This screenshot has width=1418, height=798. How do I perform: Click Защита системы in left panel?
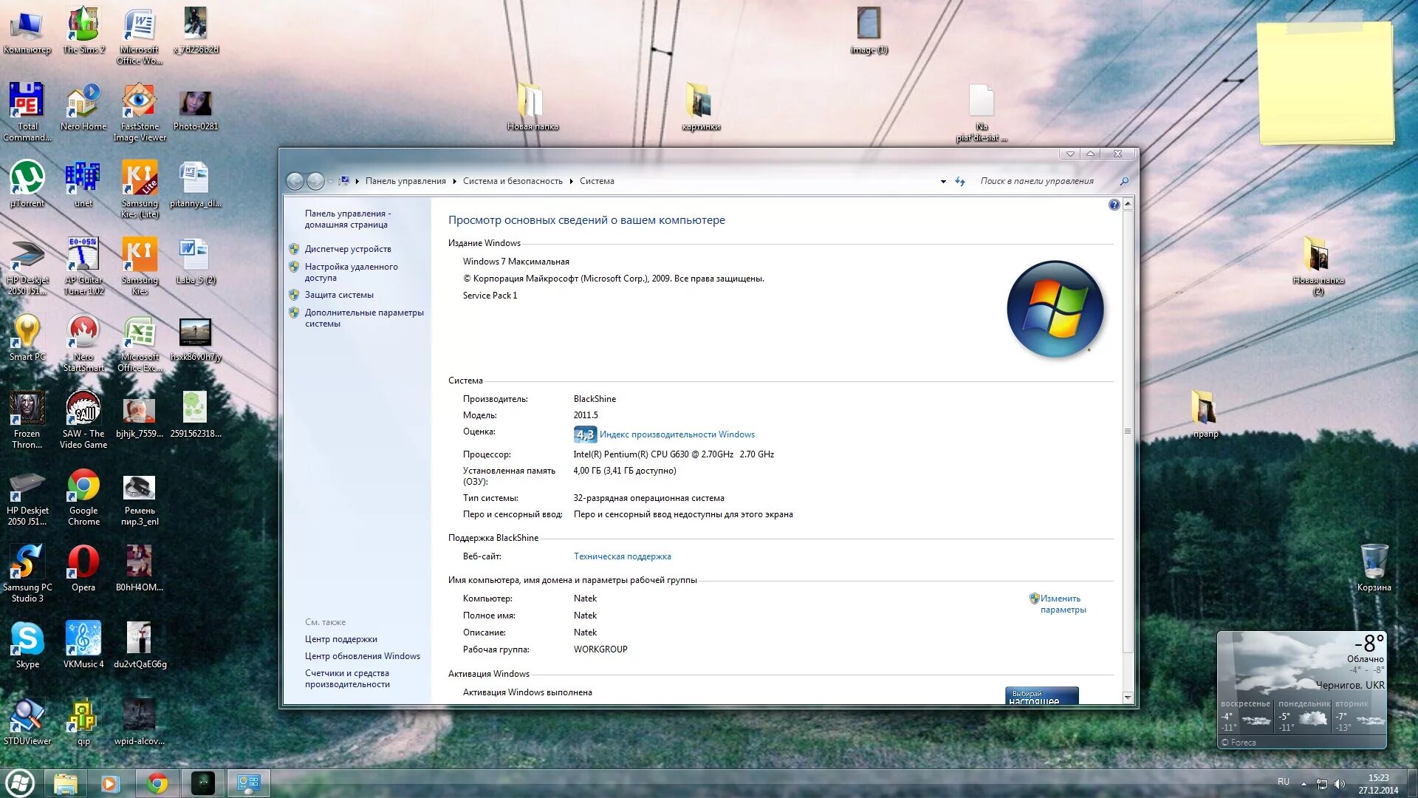338,294
